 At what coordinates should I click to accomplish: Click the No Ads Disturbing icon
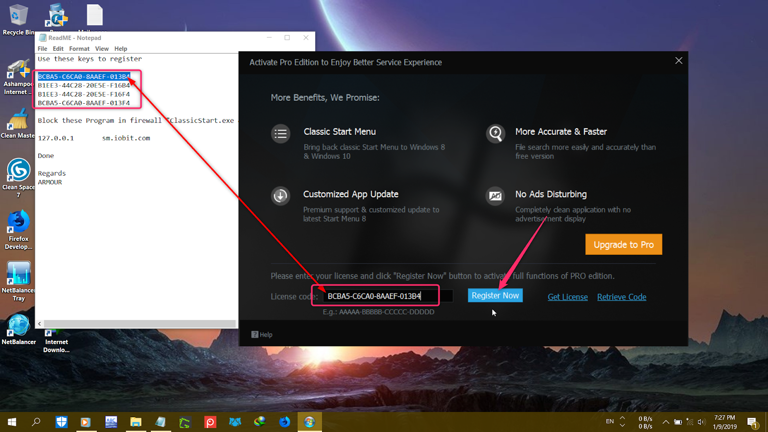[495, 196]
